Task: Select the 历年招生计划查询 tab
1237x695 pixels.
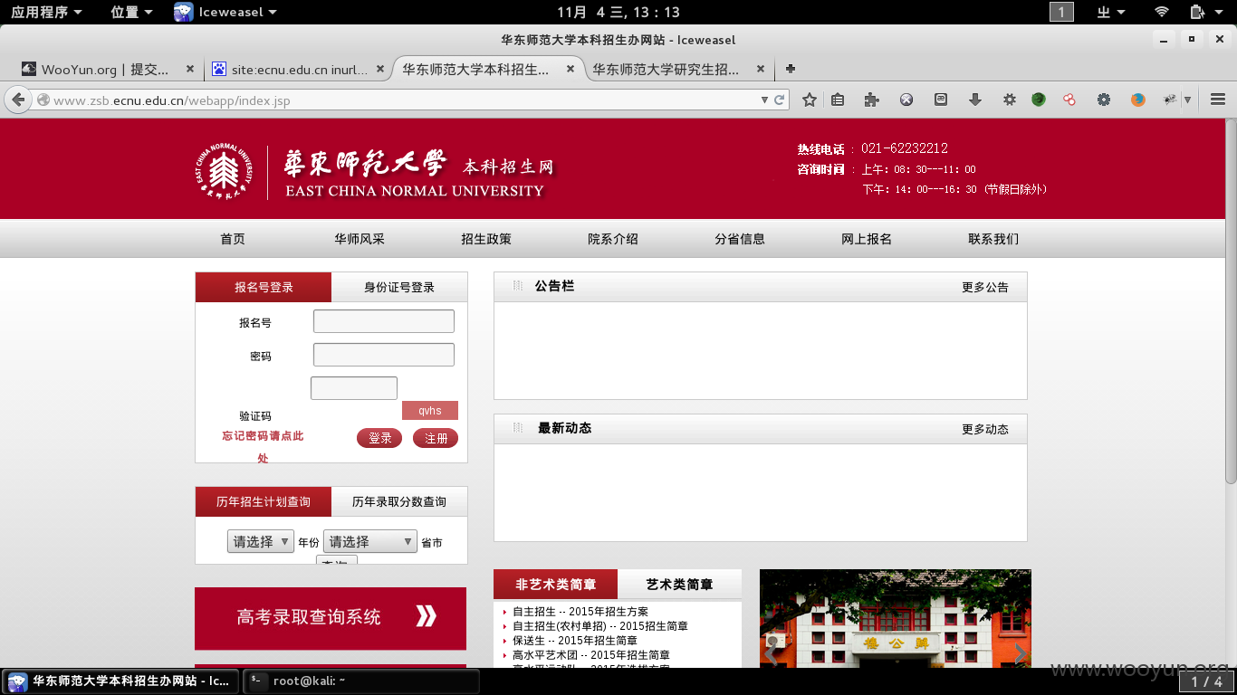Action: pyautogui.click(x=264, y=501)
